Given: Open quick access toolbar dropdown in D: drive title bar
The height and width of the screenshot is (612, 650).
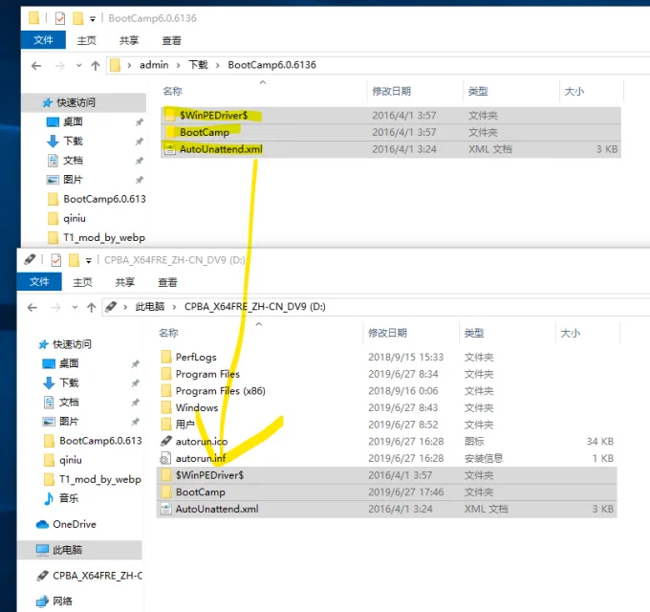Looking at the screenshot, I should 88,260.
